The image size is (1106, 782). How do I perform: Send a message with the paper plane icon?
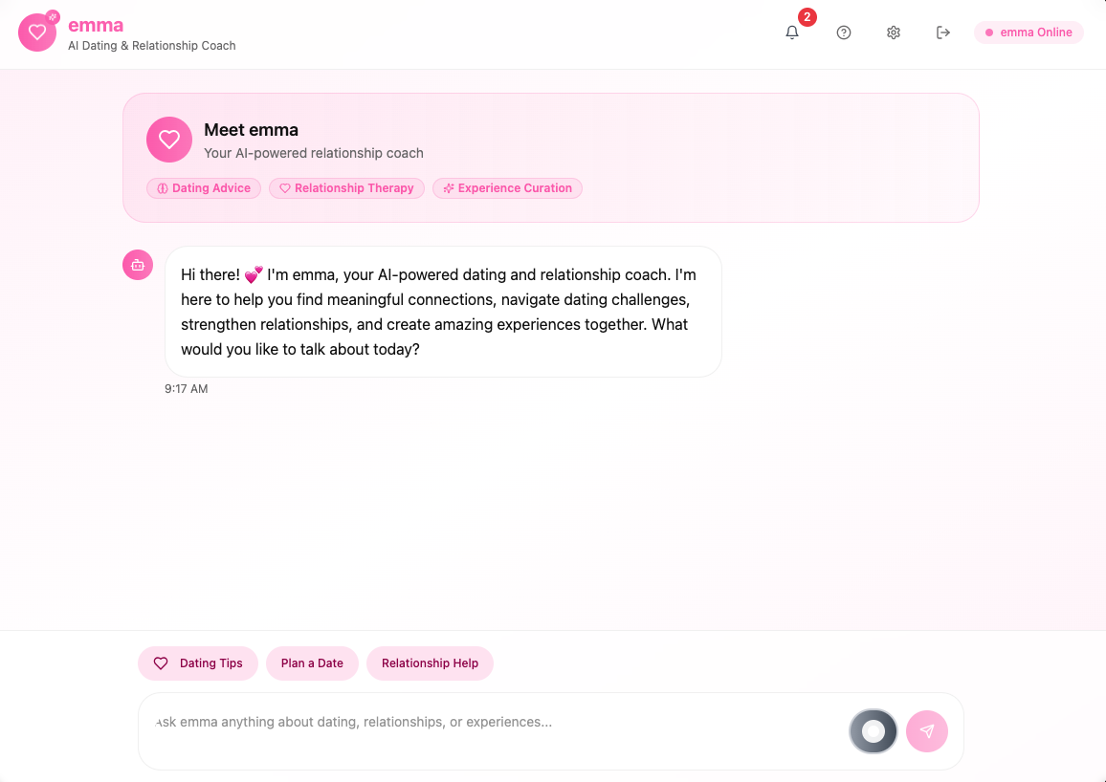coord(926,730)
